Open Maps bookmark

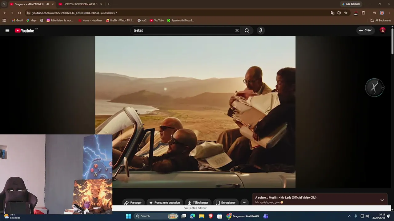31,21
